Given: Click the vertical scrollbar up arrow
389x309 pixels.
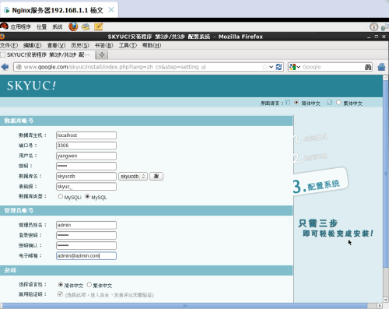Looking at the screenshot, I should point(386,77).
